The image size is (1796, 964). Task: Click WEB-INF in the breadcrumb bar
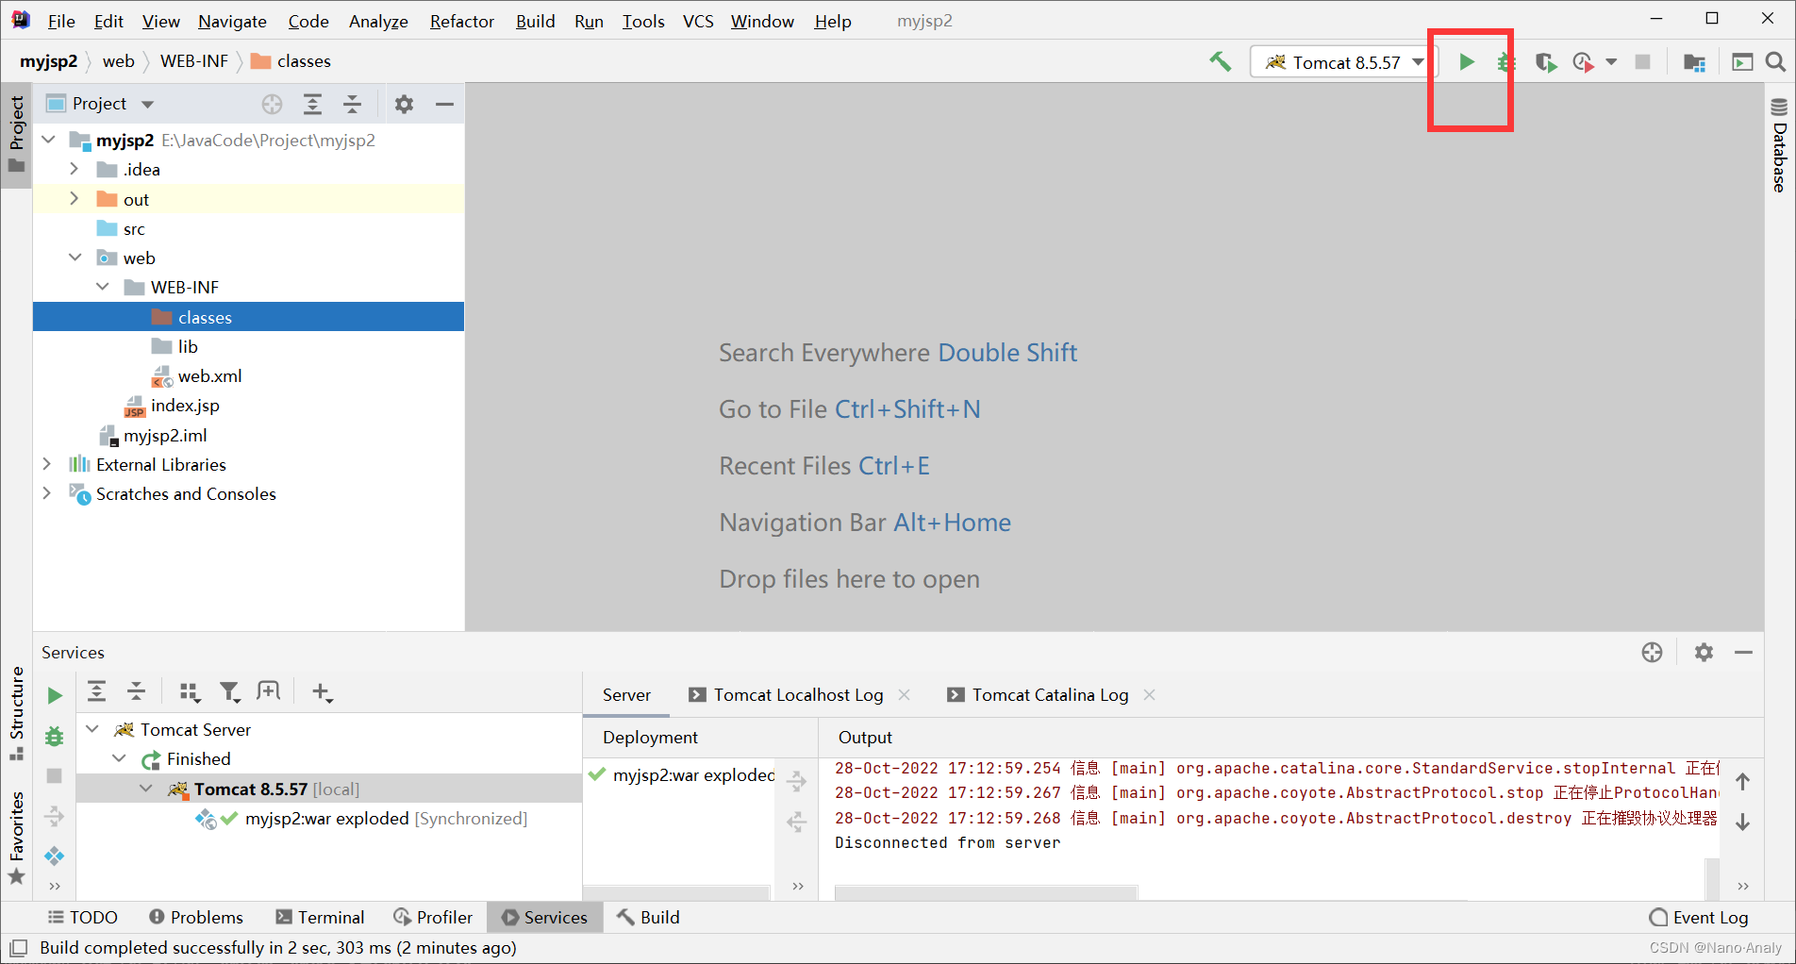point(194,61)
